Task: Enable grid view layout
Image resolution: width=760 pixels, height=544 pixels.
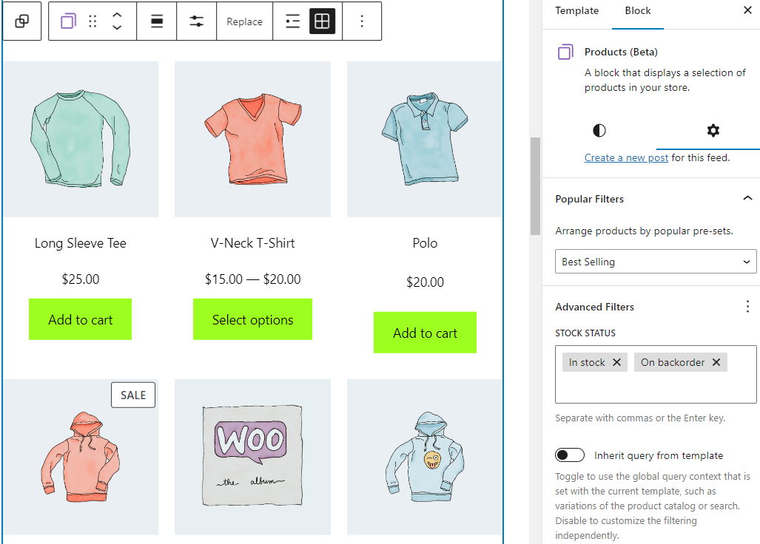Action: (x=321, y=21)
